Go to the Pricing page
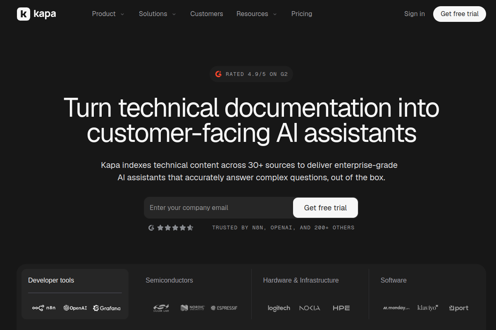 (x=302, y=14)
